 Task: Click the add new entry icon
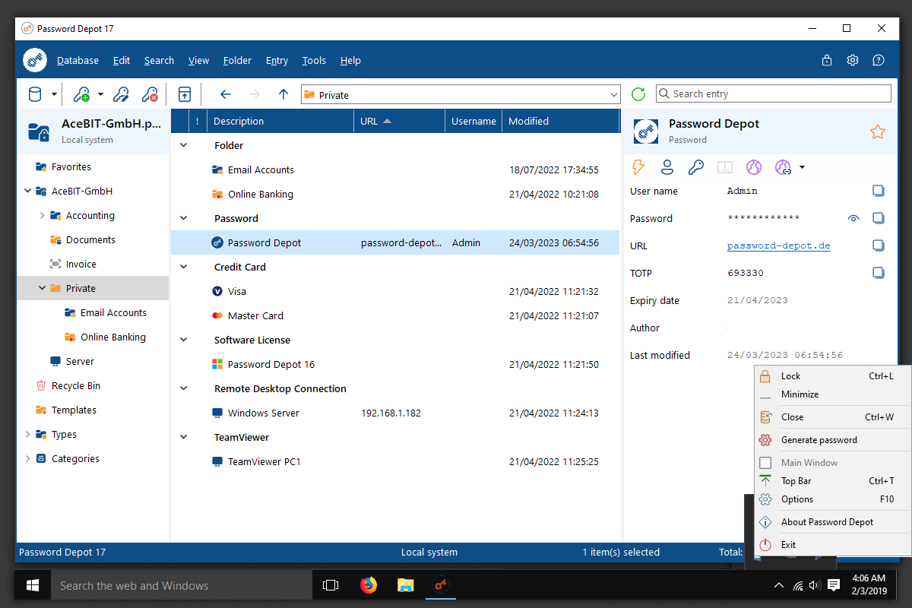pyautogui.click(x=82, y=95)
